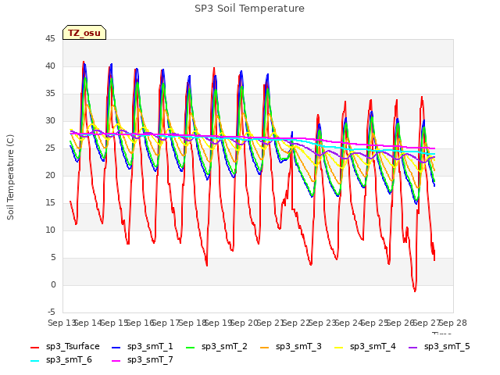The width and height of the screenshot is (500, 375).
Task: Click the TZ_osu annotation tag
Action: [84, 33]
